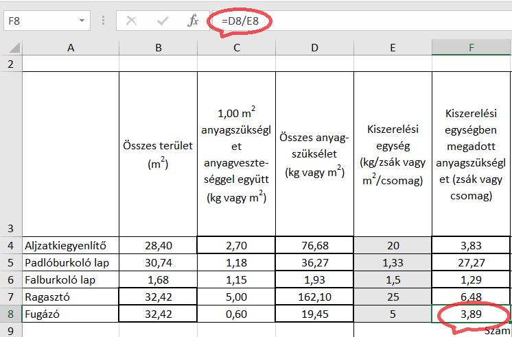Viewport: 512px width, 337px height.
Task: Click the cell with value 1,68
Action: pos(159,279)
